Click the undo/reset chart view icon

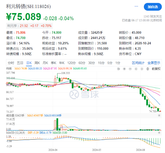119,69
